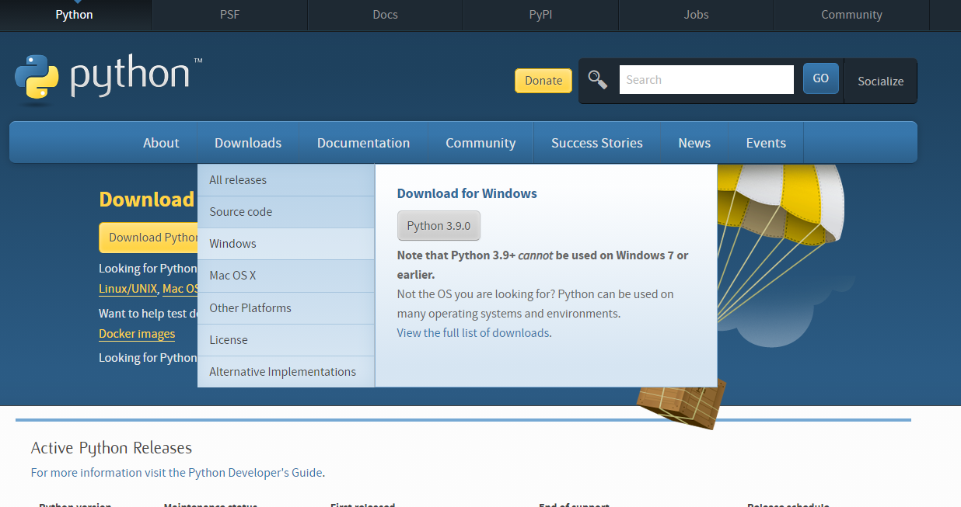Select Source code in Downloads submenu
The width and height of the screenshot is (961, 507).
tap(286, 212)
